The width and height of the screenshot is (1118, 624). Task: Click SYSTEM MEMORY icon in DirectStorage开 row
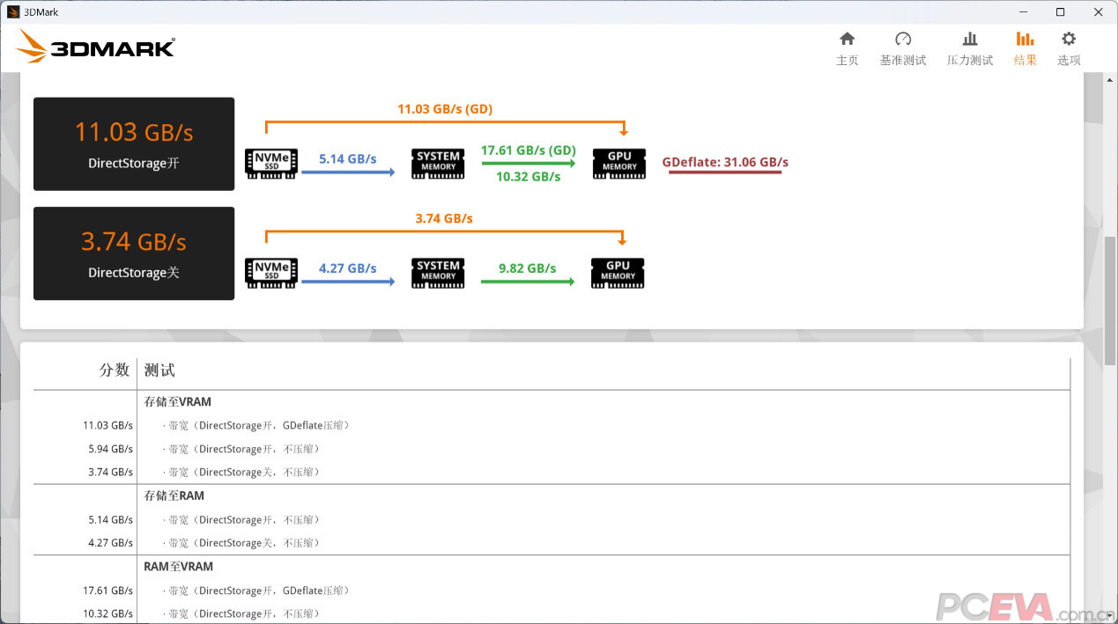438,165
